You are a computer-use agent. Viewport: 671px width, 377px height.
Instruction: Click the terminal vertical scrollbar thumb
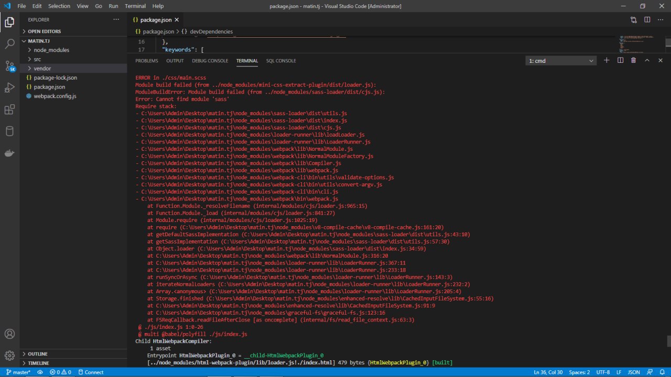coord(669,341)
